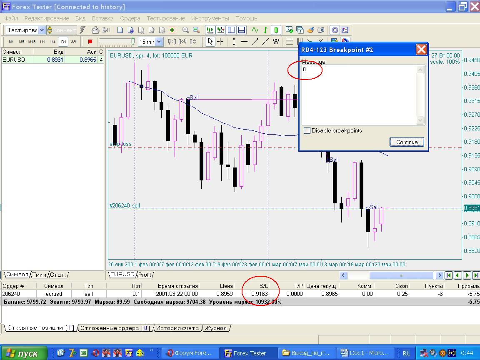480x360 pixels.
Task: Expand the Тестирование mode dropdown
Action: point(42,30)
